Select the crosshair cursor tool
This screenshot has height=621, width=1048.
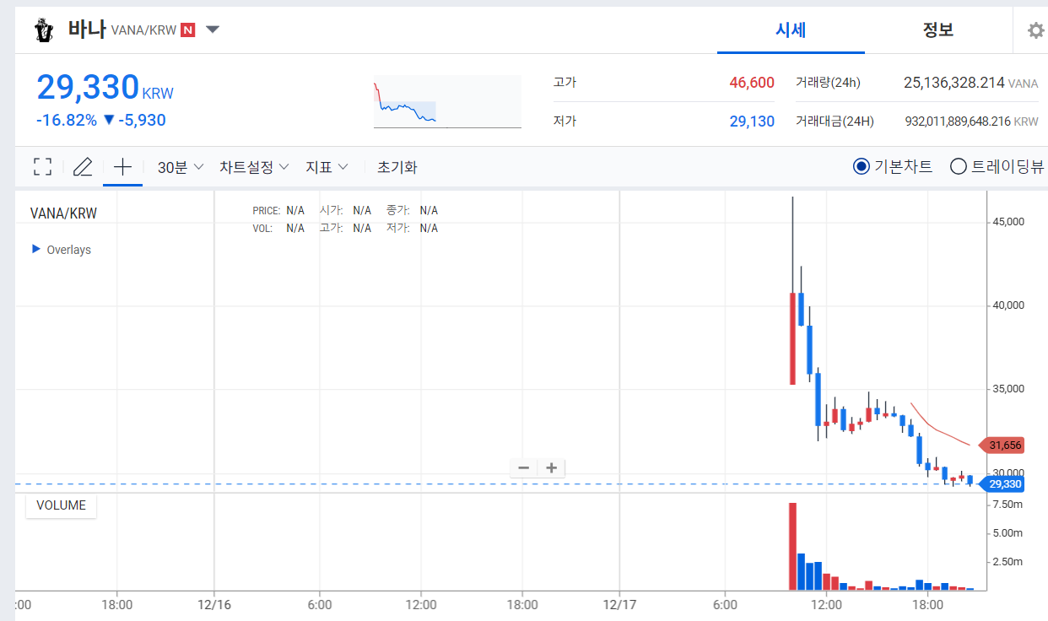(122, 166)
